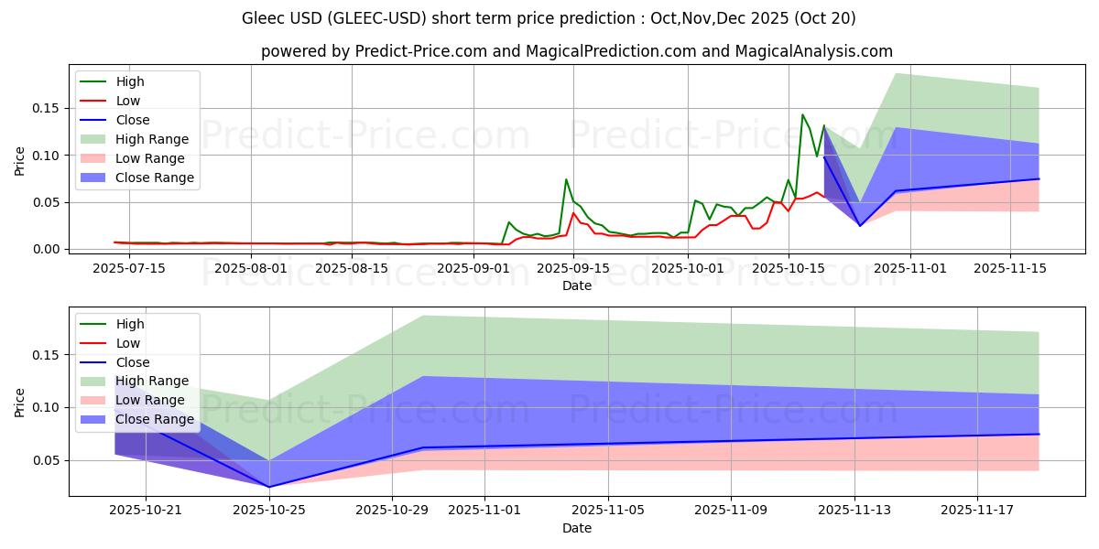Select the red Low line marker in top legend
The image size is (1099, 549).
93,101
